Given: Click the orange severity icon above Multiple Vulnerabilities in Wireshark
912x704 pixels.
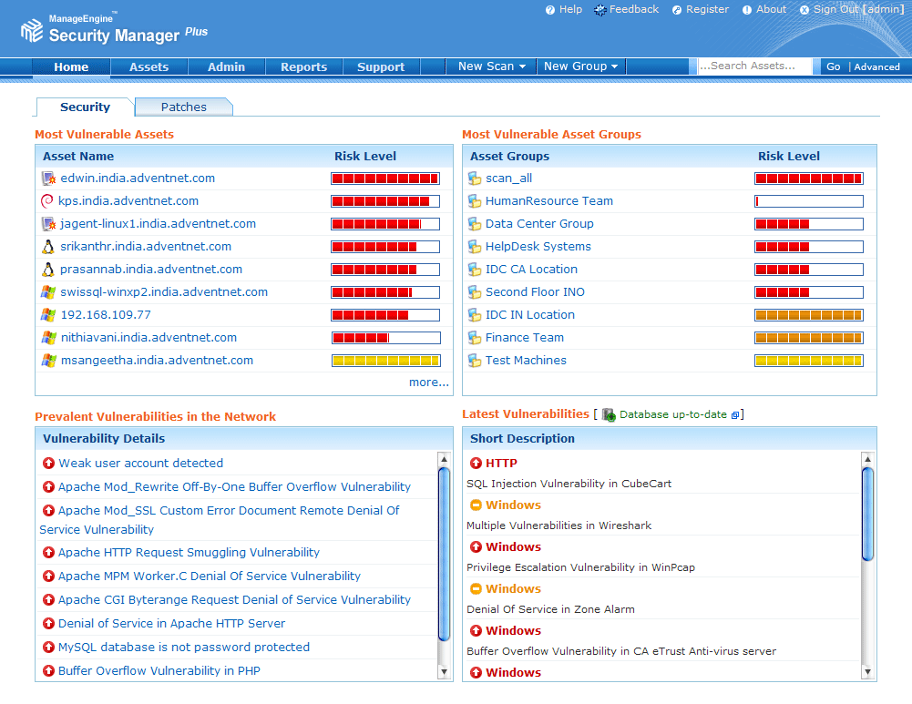Looking at the screenshot, I should [476, 505].
